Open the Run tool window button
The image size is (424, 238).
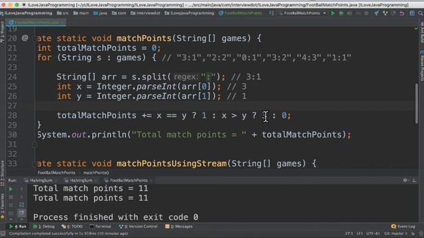pos(18,226)
